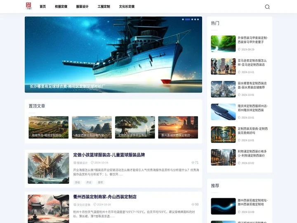Image resolution: width=297 pixels, height=223 pixels.
Task: Go to the 首页 menu item
Action: pos(42,7)
